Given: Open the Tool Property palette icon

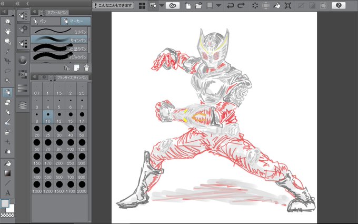Looking at the screenshot, I should pyautogui.click(x=23, y=29).
